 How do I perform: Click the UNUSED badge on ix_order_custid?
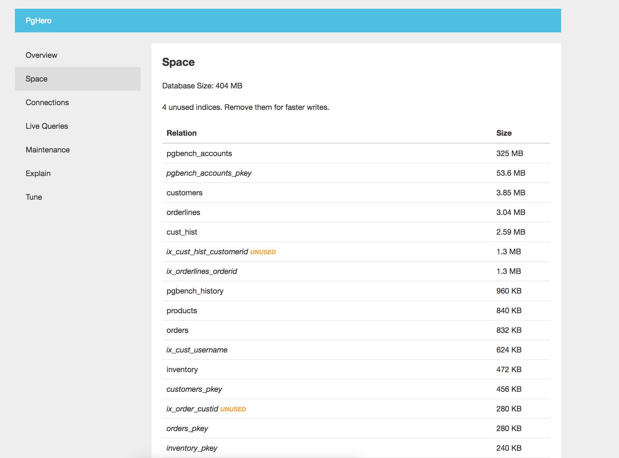click(x=233, y=409)
